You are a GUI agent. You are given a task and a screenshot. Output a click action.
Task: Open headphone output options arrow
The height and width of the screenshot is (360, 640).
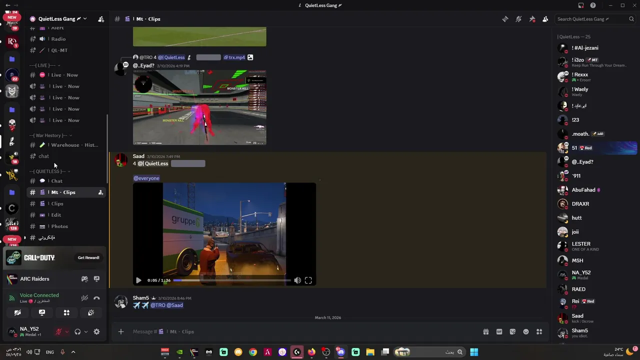pyautogui.click(x=85, y=331)
